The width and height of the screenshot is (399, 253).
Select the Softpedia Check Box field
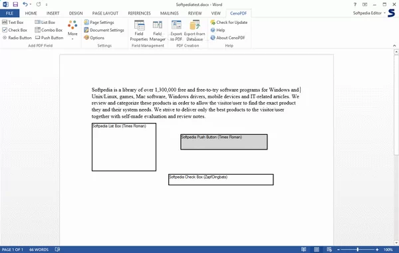(221, 179)
